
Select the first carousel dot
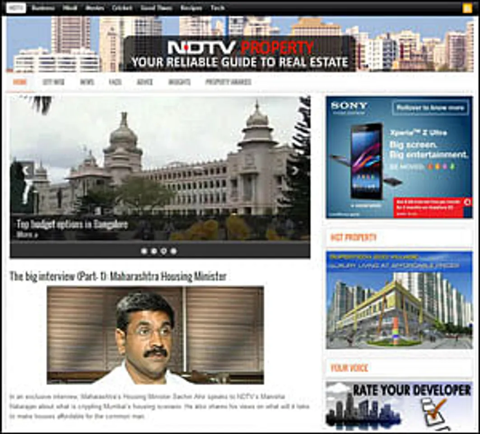pos(144,251)
